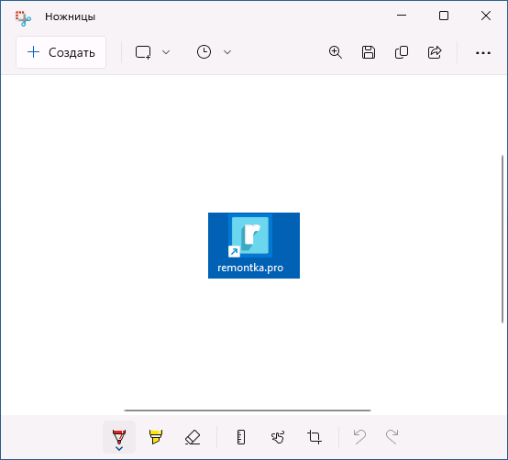Image resolution: width=508 pixels, height=460 pixels.
Task: Click the remontka.pro snip image
Action: [x=254, y=246]
